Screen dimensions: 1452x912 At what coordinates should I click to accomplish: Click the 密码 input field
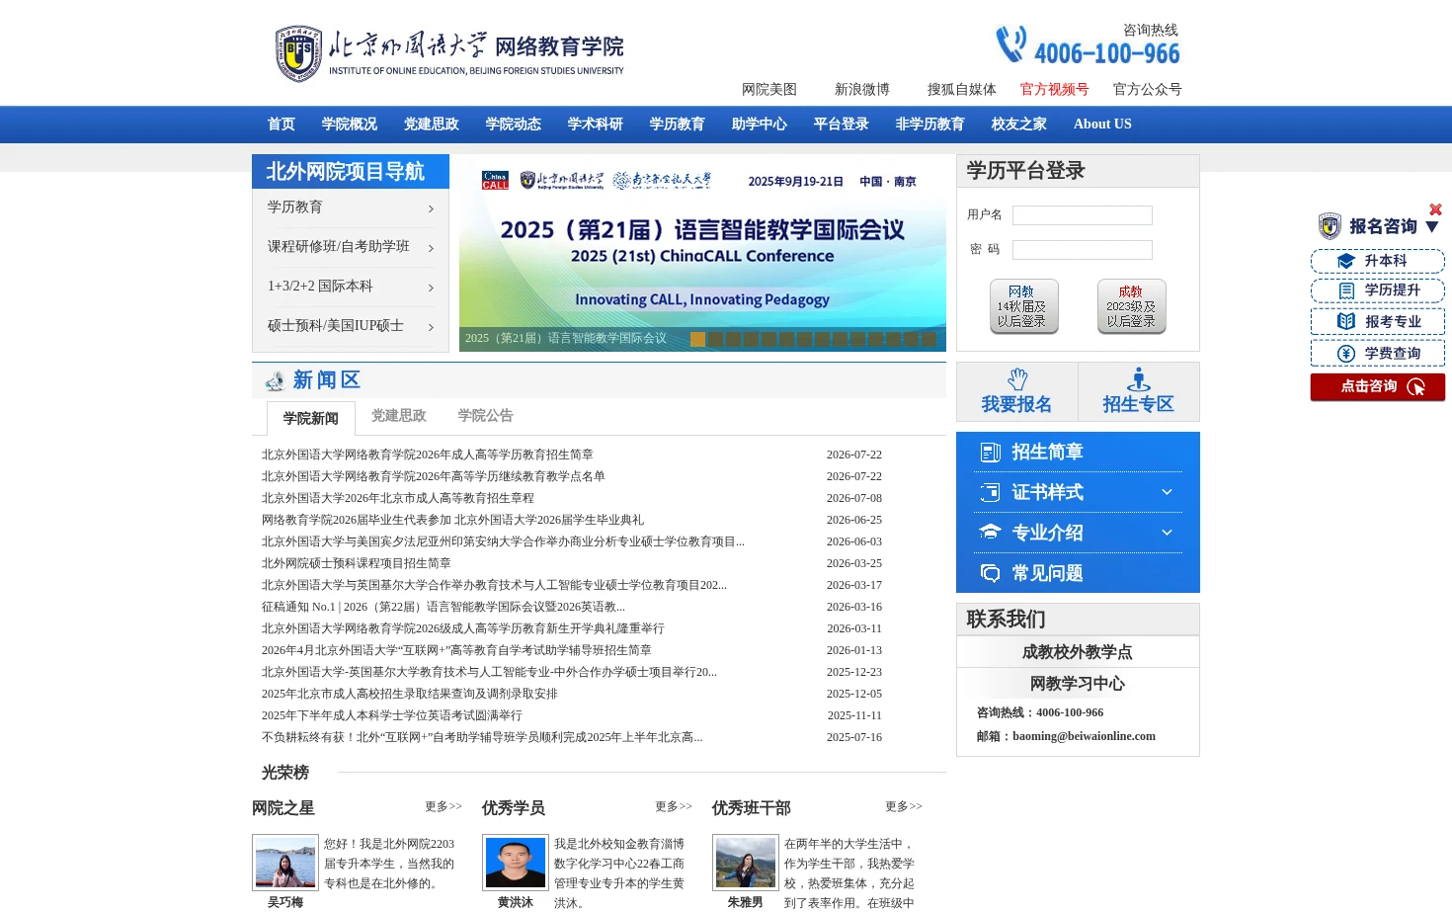pyautogui.click(x=1083, y=250)
